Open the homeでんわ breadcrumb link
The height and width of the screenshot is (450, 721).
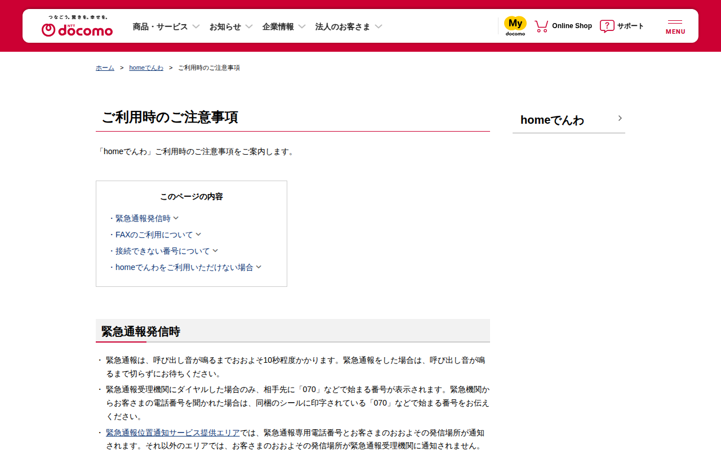pyautogui.click(x=146, y=67)
